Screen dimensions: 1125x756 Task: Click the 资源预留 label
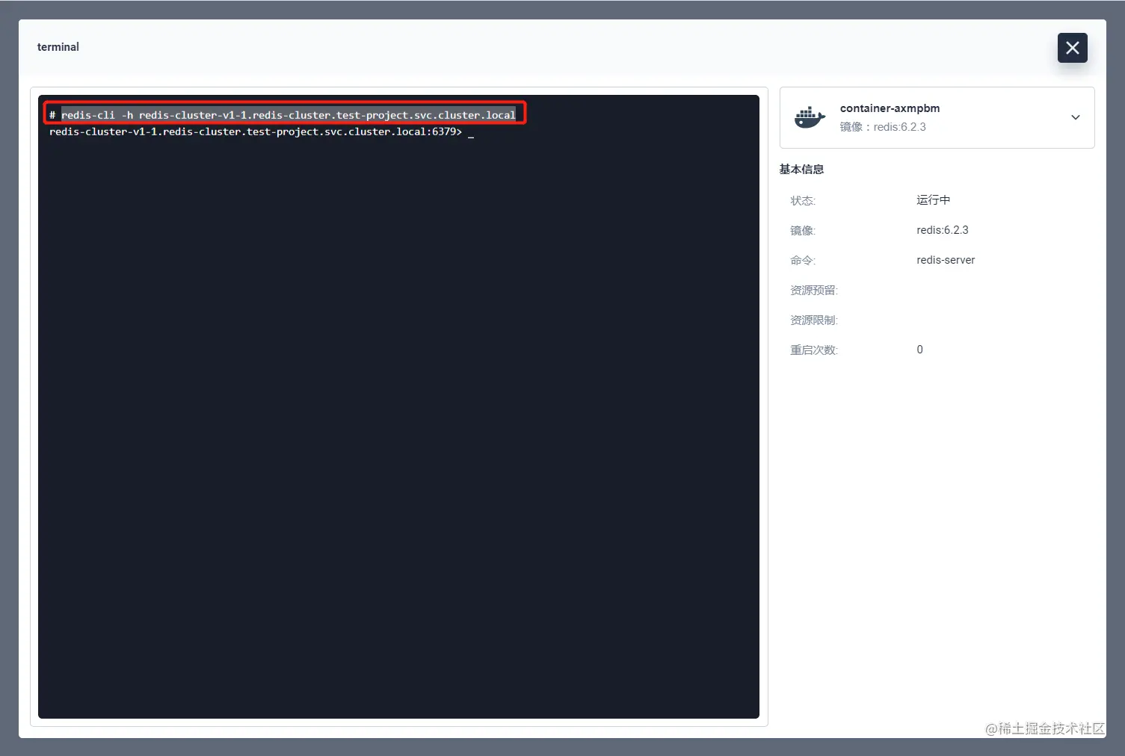[814, 291]
